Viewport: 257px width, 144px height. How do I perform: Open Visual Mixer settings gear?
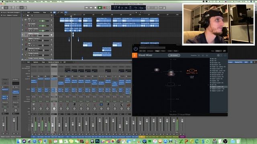point(218,55)
